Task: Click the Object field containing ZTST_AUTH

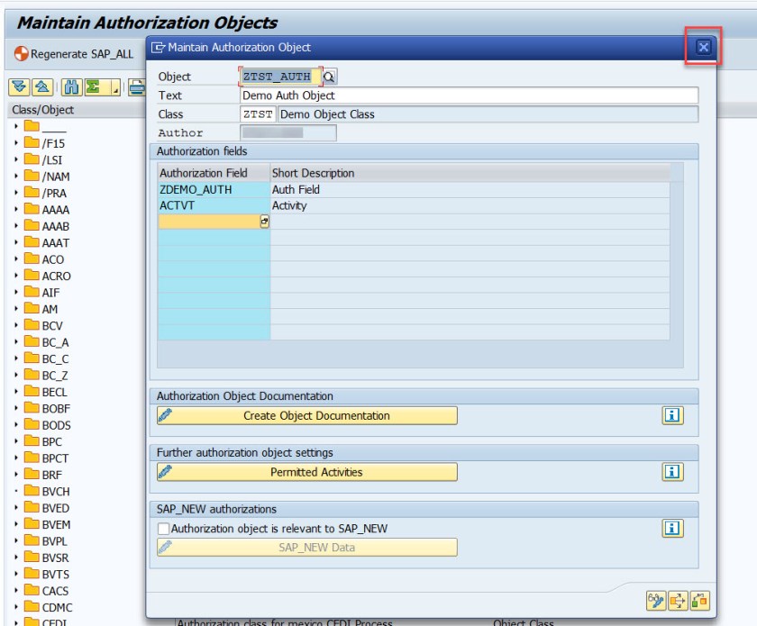Action: point(280,77)
